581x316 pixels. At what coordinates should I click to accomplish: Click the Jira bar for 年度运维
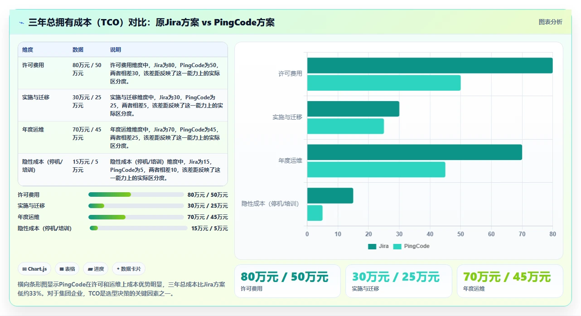(415, 152)
